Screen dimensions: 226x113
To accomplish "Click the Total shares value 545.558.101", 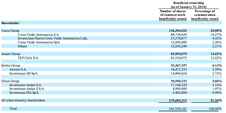I will click(x=178, y=109).
